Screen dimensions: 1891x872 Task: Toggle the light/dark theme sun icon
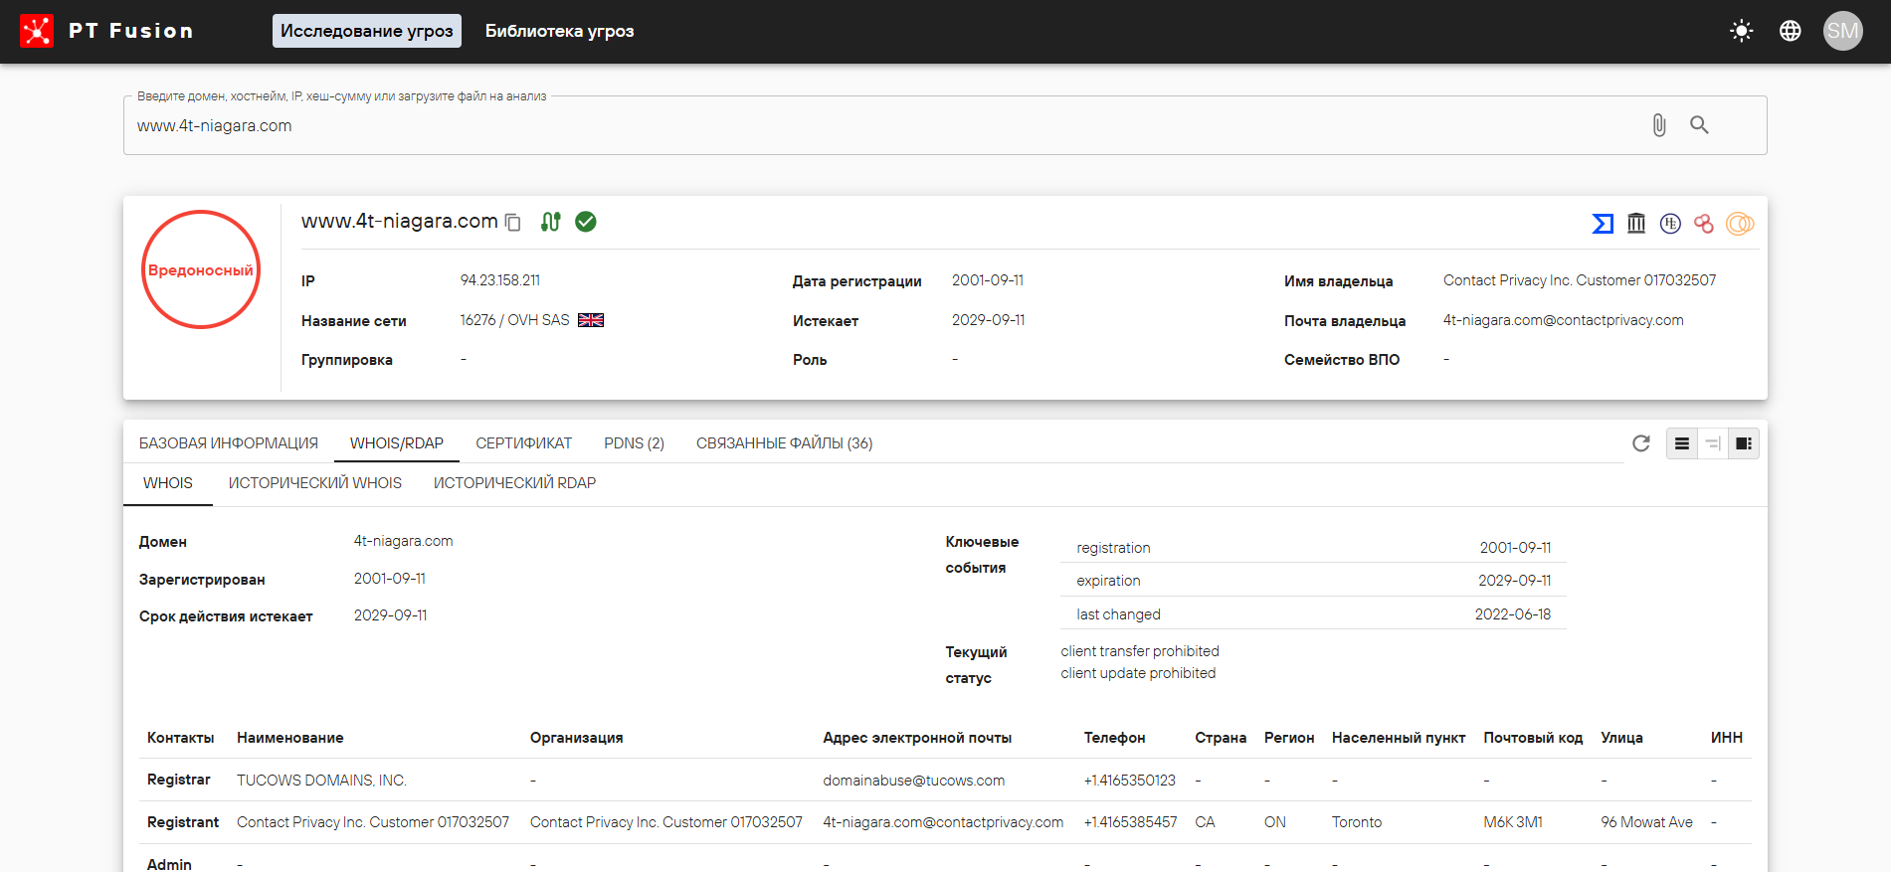click(x=1741, y=31)
